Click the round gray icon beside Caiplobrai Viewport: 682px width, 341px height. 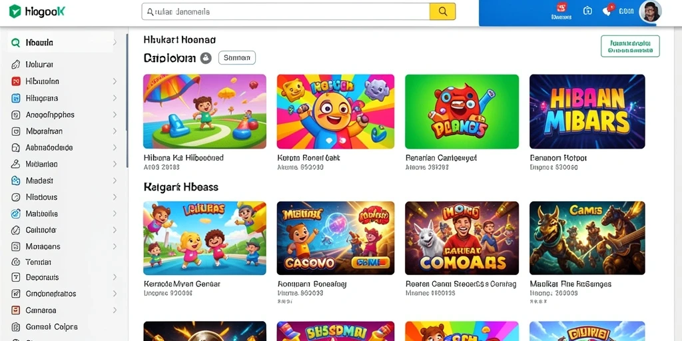[206, 58]
